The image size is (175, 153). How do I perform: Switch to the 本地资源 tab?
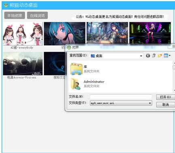15,15
